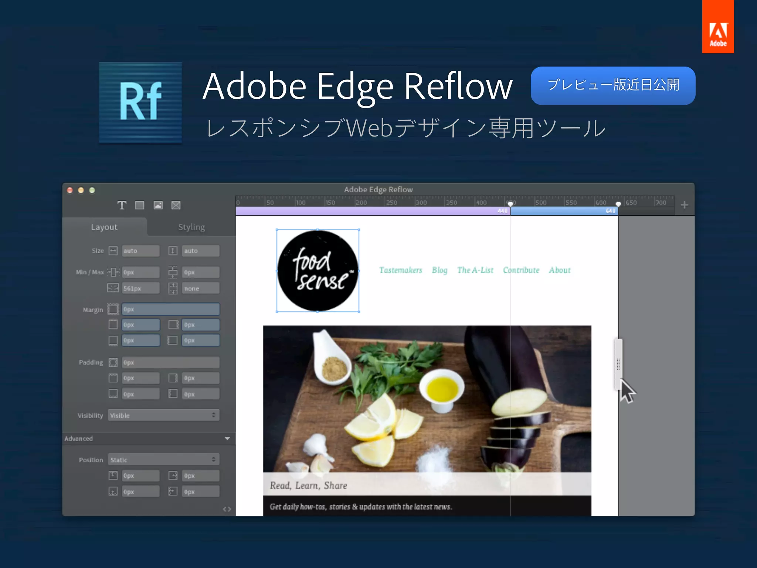Click the max-height icon beside none

point(173,288)
